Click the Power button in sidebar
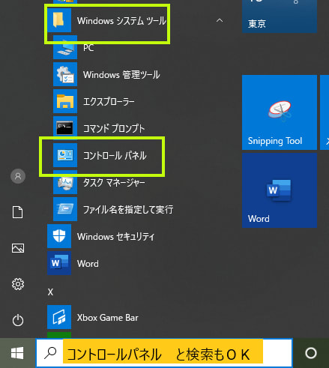The image size is (329, 368). click(18, 320)
